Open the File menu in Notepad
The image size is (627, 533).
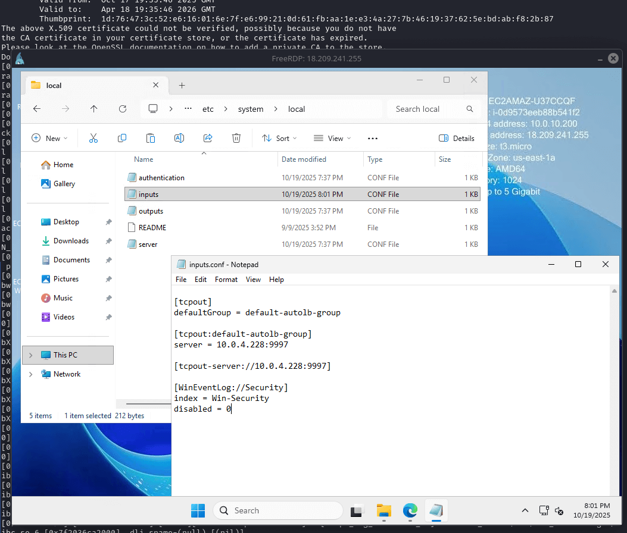pyautogui.click(x=181, y=280)
